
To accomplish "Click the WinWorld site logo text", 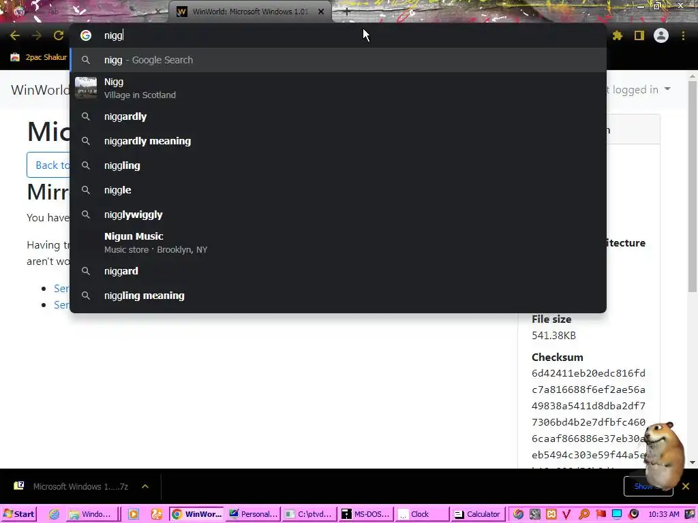I will [x=40, y=90].
